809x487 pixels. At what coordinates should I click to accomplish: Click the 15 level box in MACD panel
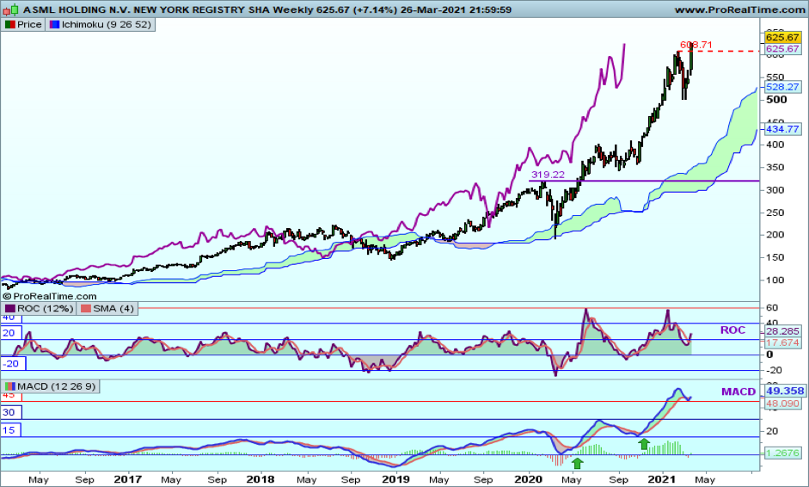pyautogui.click(x=11, y=429)
